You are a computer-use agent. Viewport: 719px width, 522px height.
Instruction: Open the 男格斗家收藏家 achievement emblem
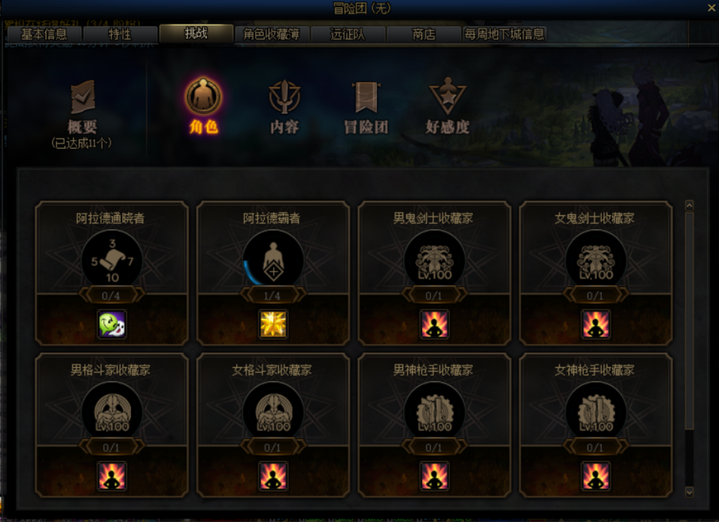tap(112, 412)
